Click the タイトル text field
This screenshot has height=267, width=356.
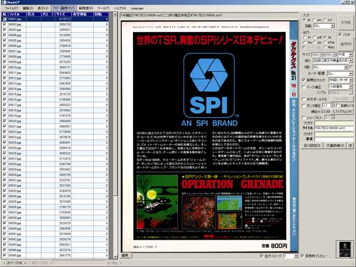[x=333, y=128]
